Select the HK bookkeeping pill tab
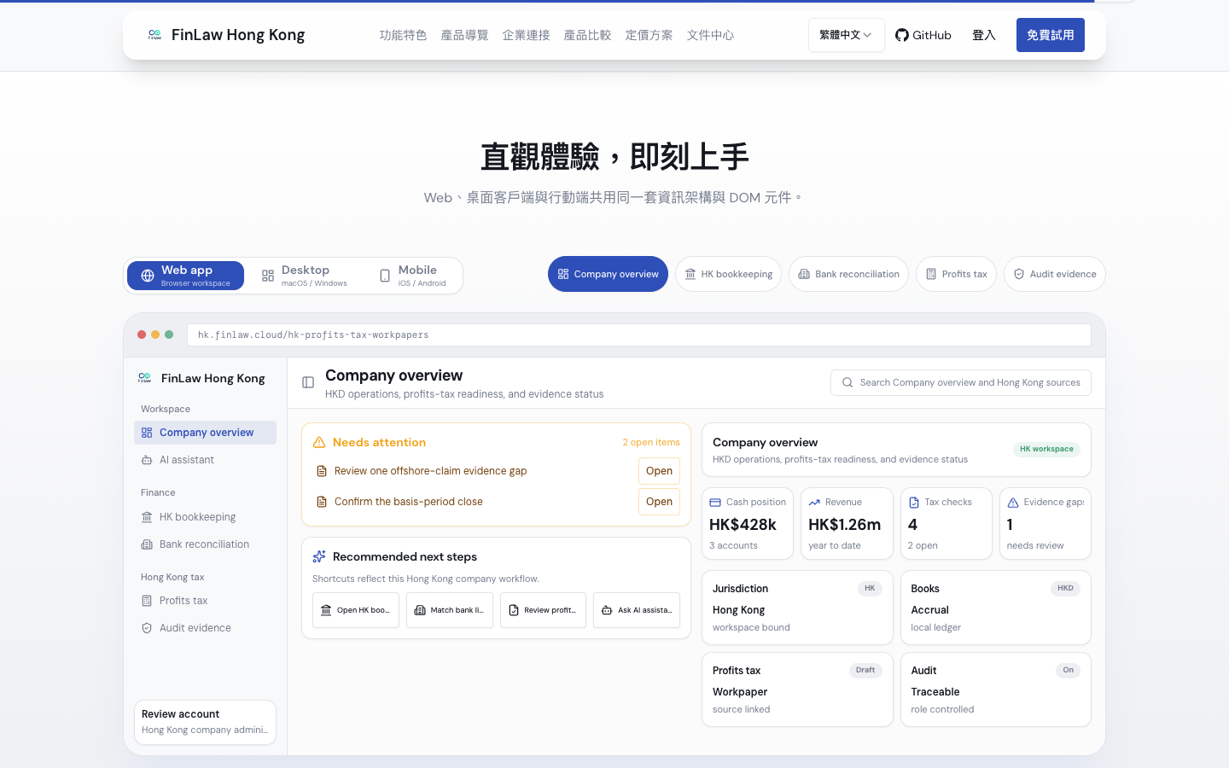 [728, 274]
